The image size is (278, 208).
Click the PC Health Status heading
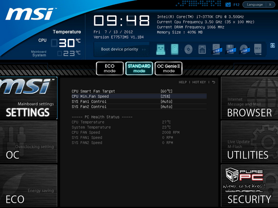tap(102, 117)
